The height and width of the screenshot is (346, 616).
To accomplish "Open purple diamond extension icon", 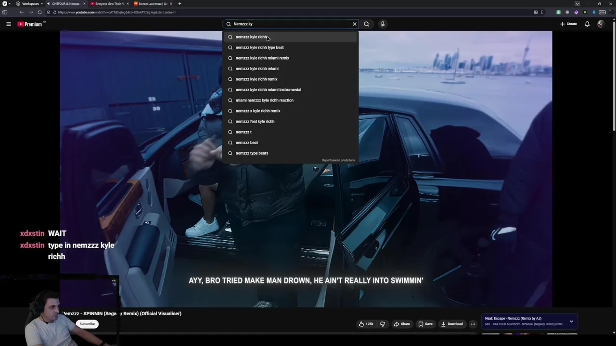I will (x=576, y=12).
